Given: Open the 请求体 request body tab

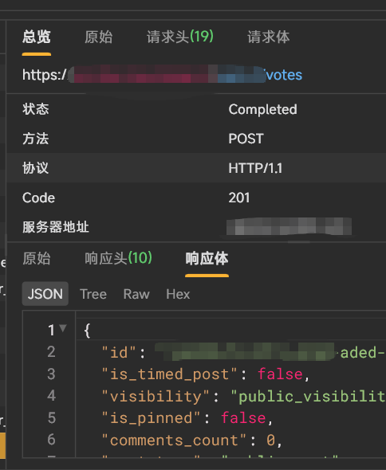Looking at the screenshot, I should (x=268, y=37).
